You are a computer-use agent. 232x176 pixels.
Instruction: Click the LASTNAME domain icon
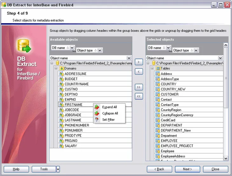tap(61, 120)
